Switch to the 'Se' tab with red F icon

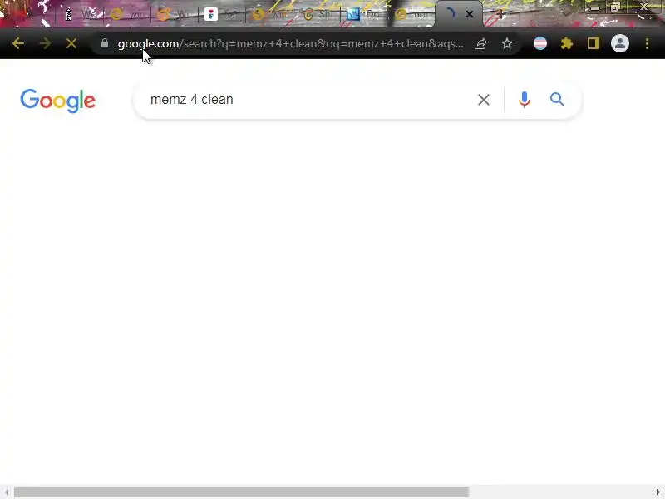click(222, 14)
